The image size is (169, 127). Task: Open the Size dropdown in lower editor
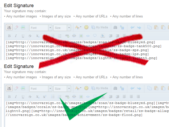tap(62, 89)
